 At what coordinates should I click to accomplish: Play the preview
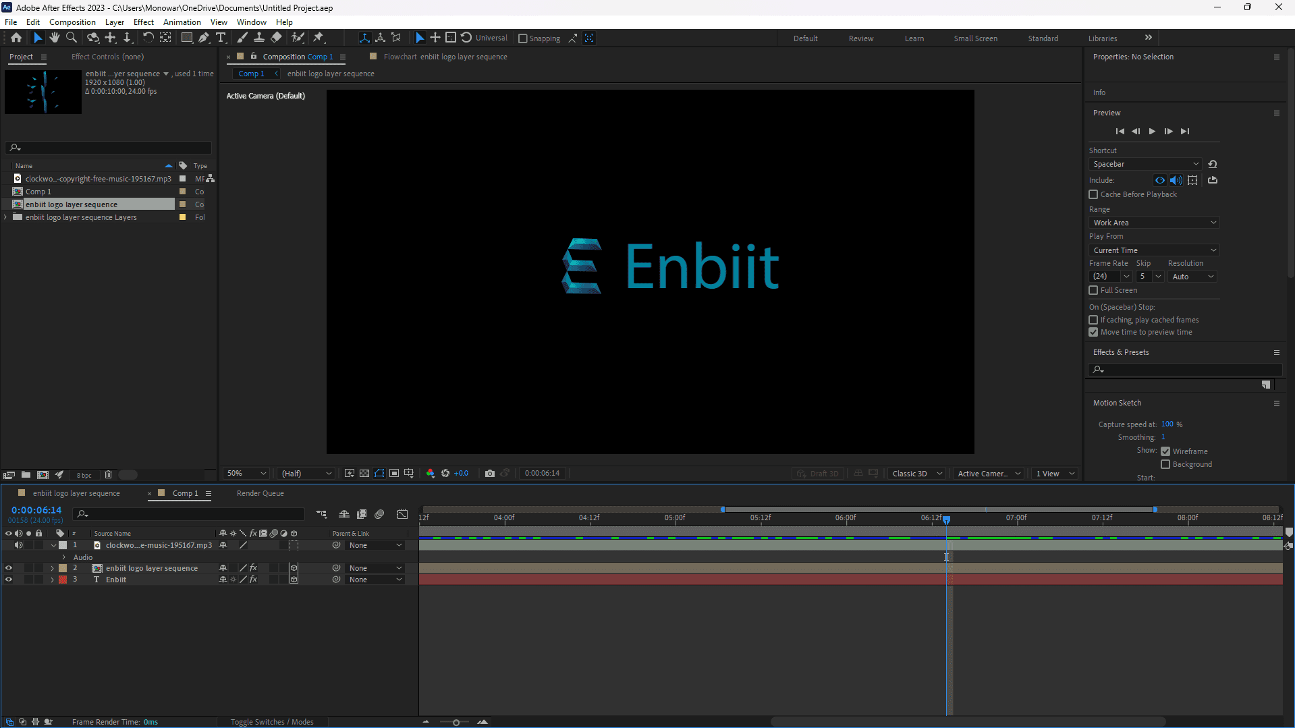[1152, 132]
